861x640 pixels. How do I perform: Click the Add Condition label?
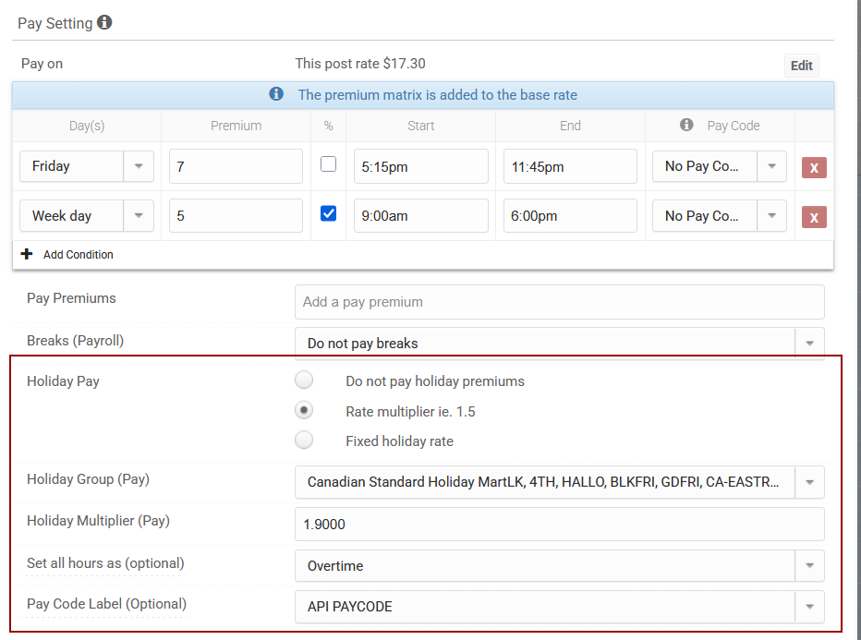78,255
